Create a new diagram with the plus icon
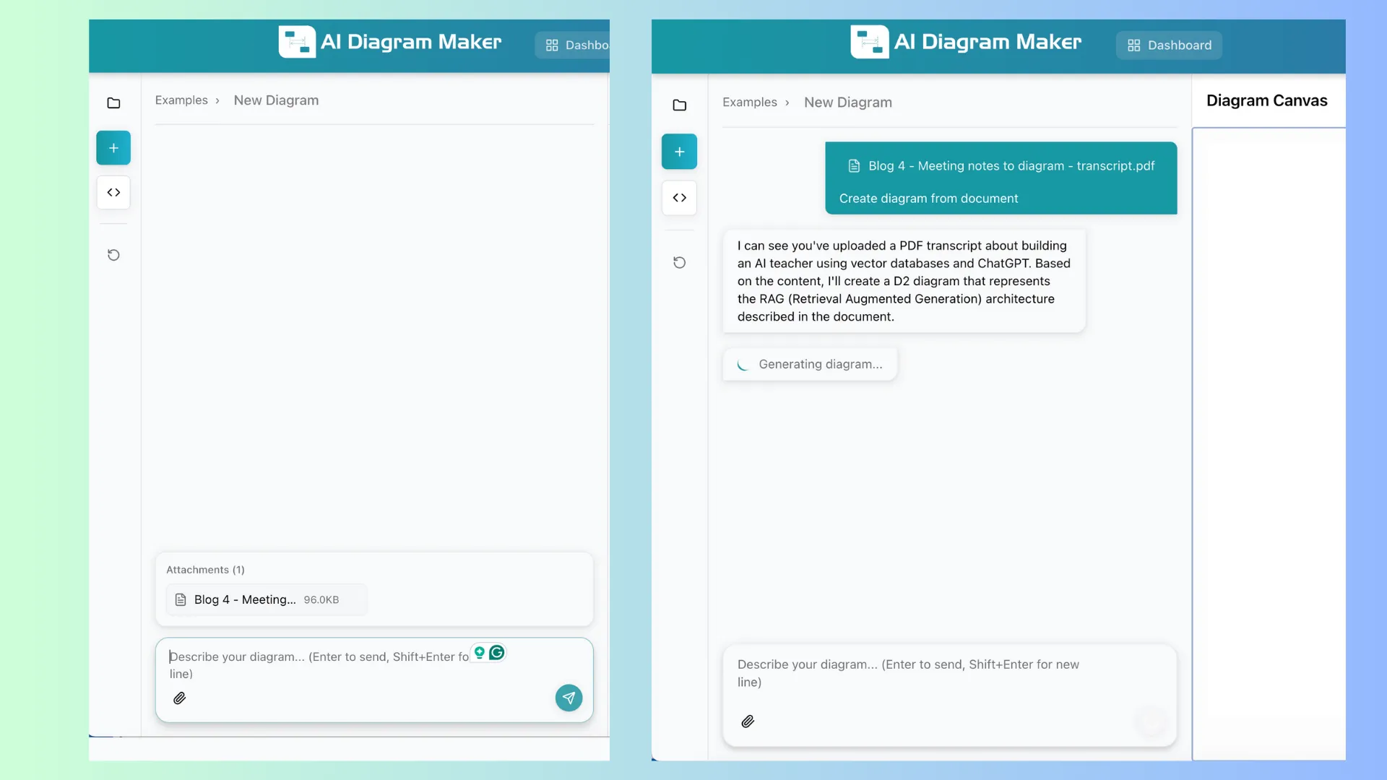 (x=113, y=147)
